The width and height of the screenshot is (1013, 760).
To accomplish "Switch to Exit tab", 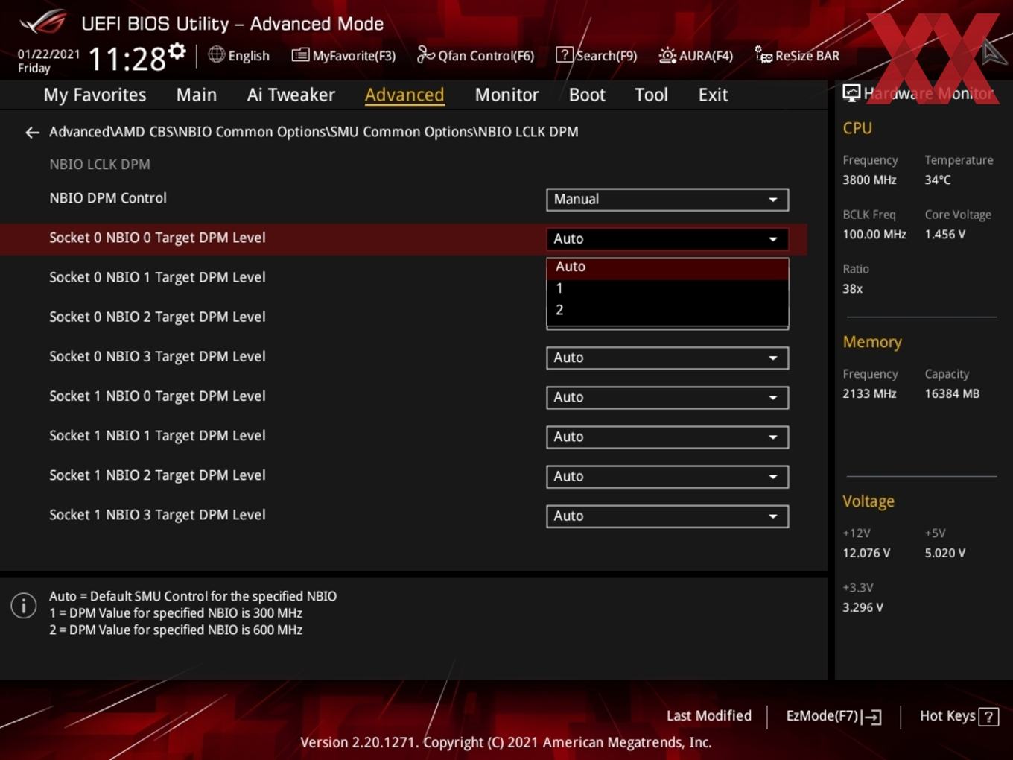I will pos(713,95).
